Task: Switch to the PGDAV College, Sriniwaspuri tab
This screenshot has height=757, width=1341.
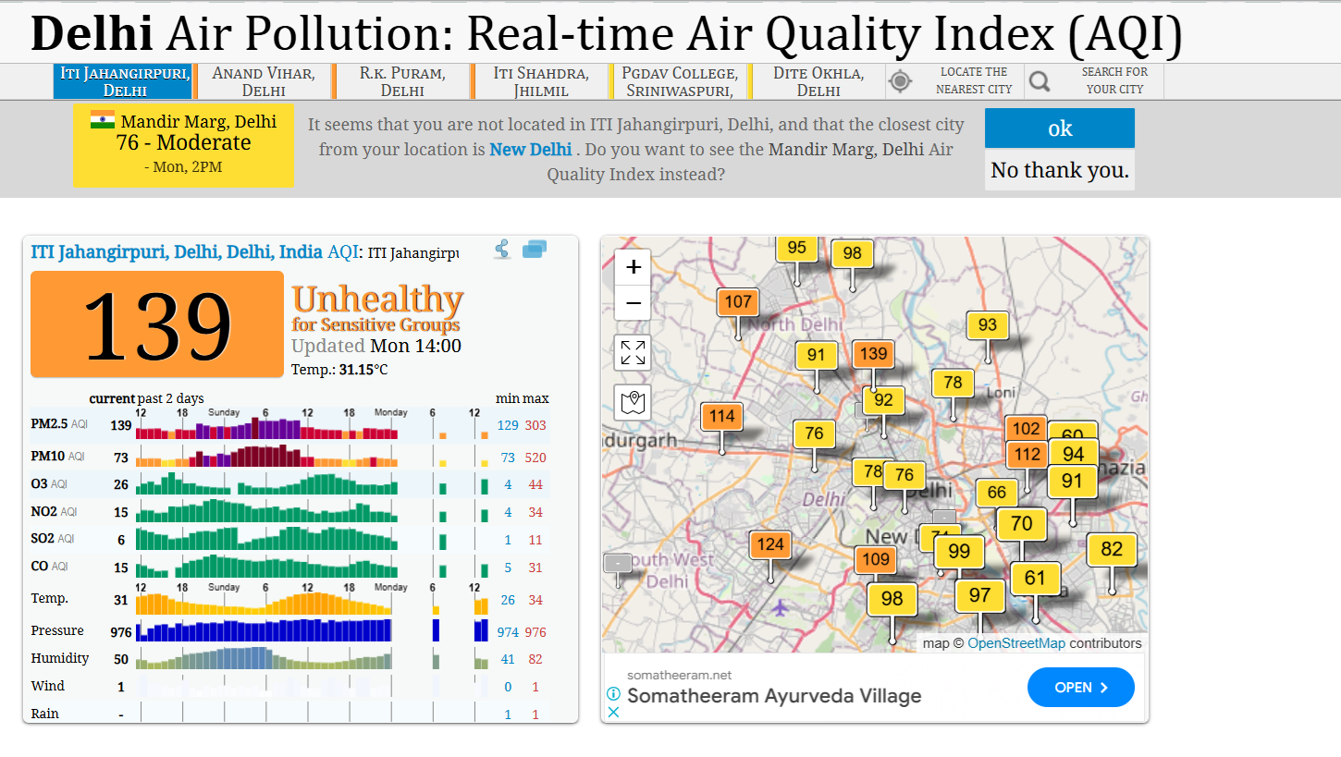Action: point(680,81)
